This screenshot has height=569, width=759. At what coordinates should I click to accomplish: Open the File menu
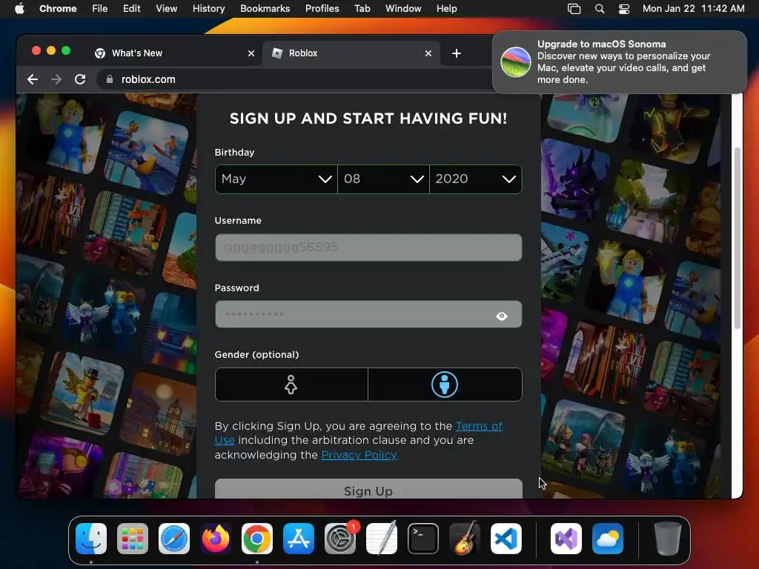(100, 9)
